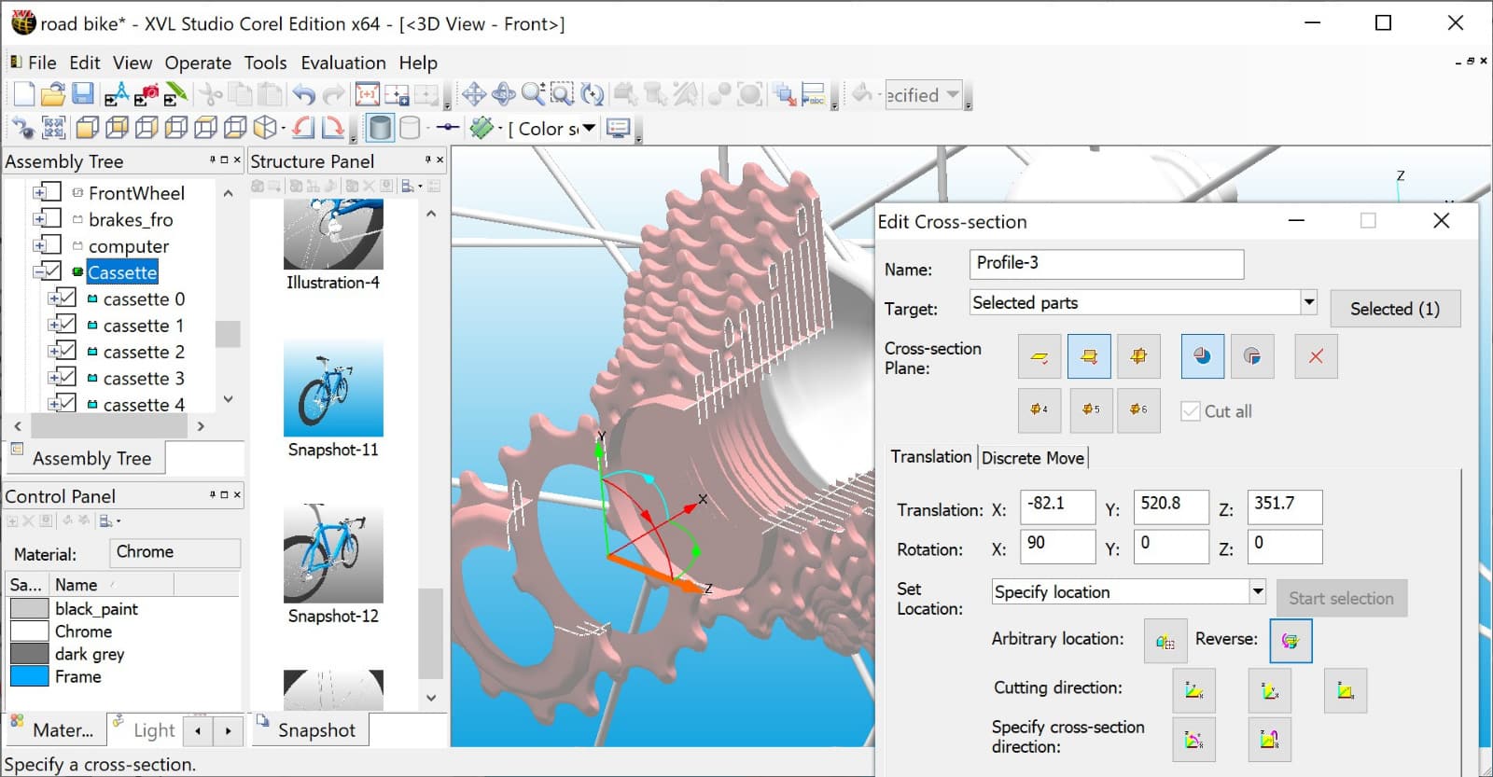
Task: Open the Set Location 'Specify location' dropdown
Action: coord(1257,591)
